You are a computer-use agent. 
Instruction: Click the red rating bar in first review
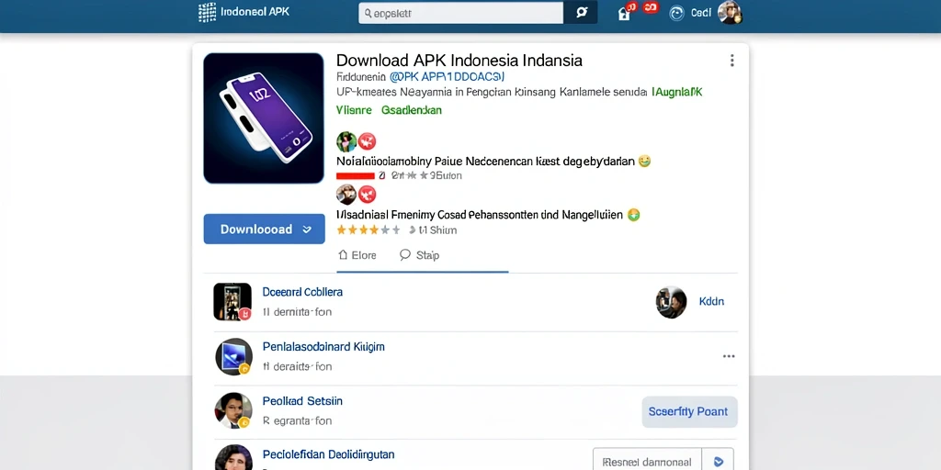(356, 175)
